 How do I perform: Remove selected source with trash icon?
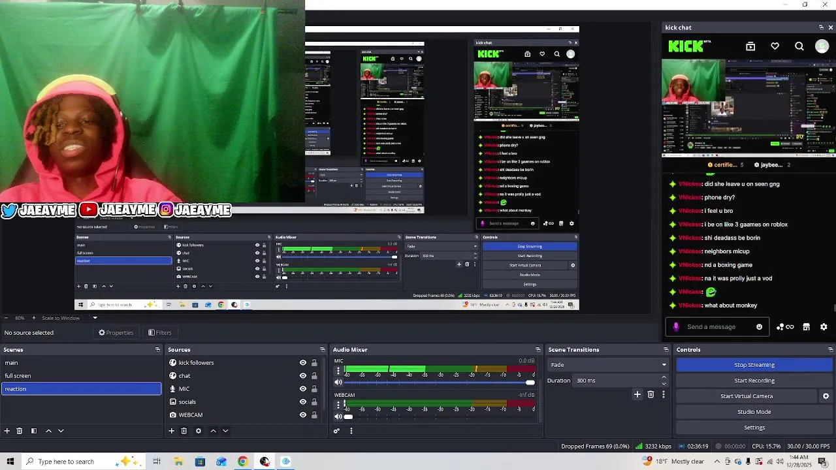click(184, 431)
